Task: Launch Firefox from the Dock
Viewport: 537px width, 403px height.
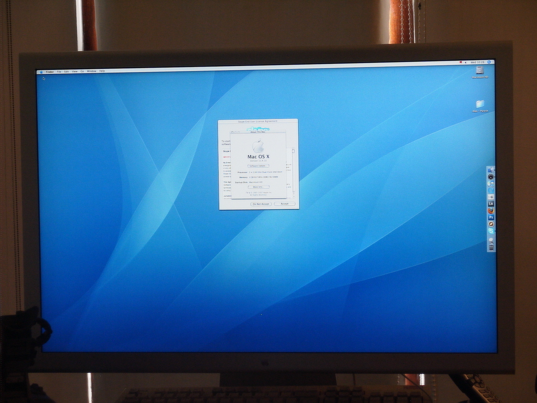Action: tap(491, 210)
